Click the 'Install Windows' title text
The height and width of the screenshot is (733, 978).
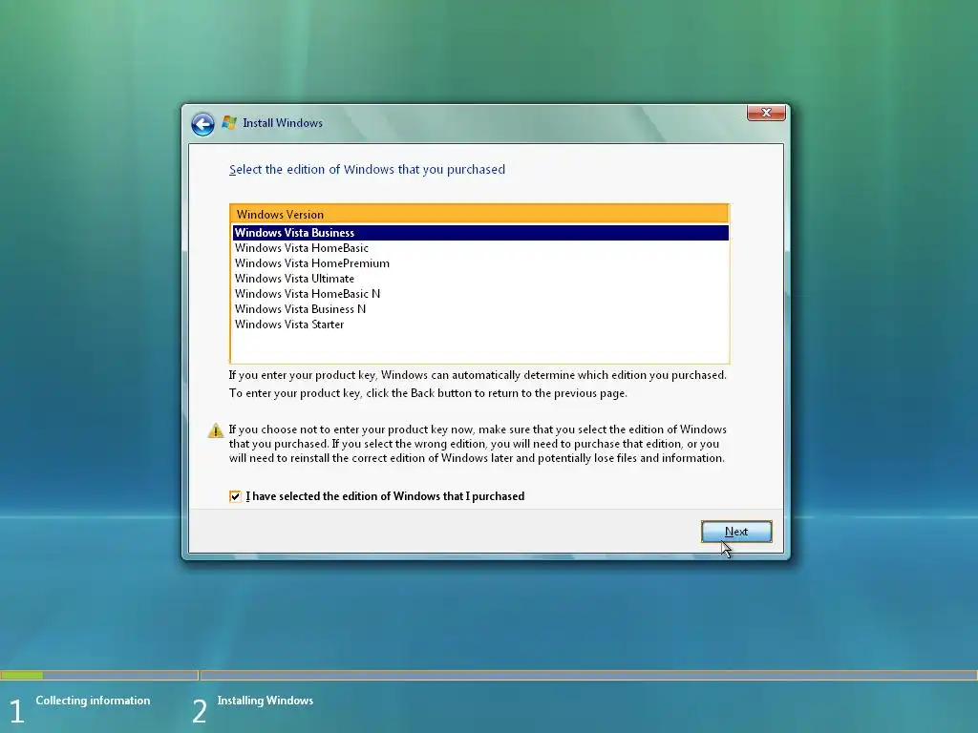pos(283,123)
